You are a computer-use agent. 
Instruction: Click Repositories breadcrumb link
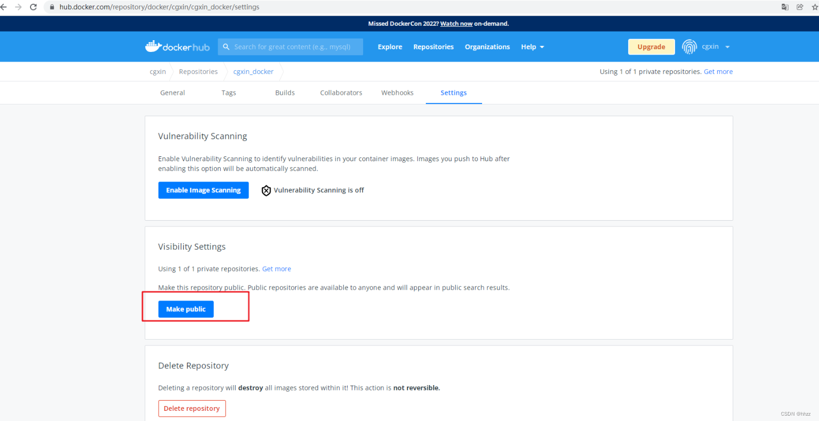point(198,71)
